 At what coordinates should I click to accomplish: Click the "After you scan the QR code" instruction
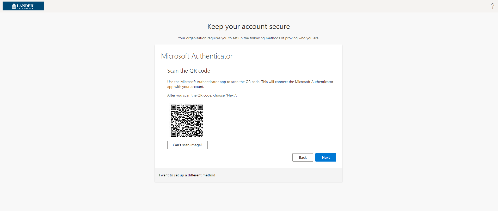pos(202,95)
